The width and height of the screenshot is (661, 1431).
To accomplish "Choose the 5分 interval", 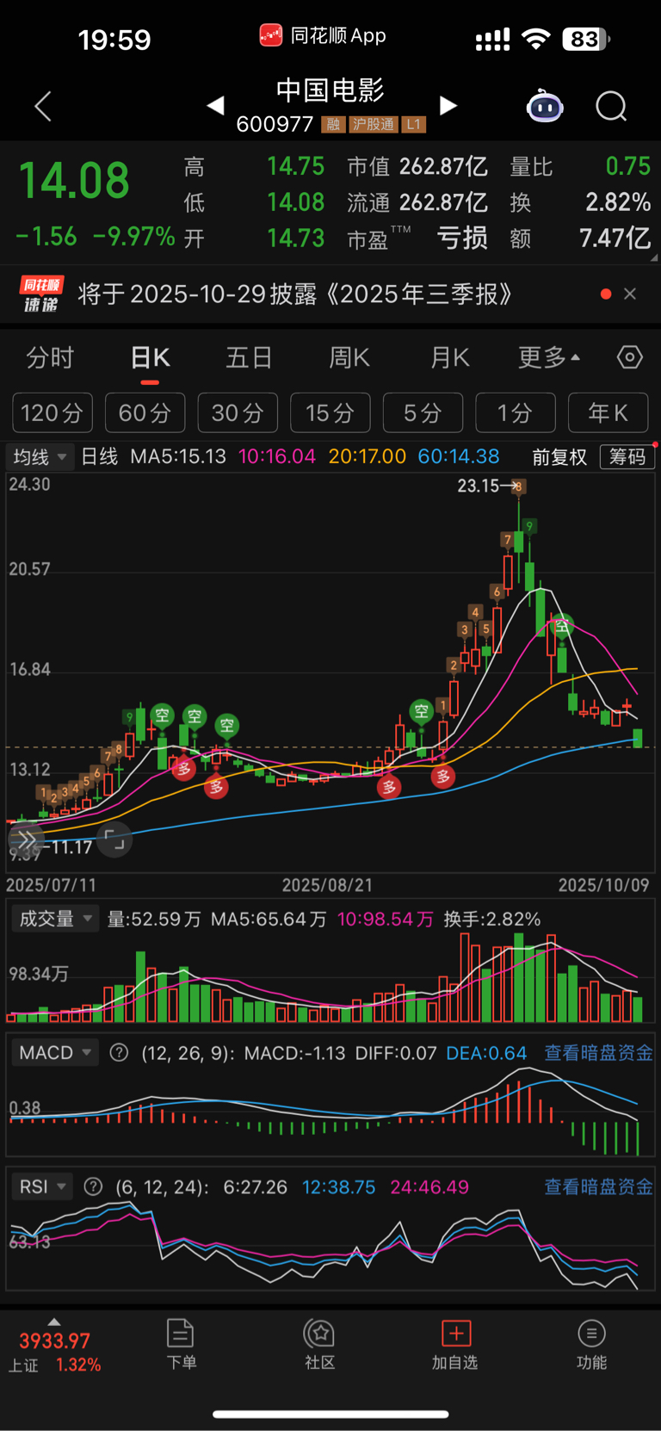I will click(x=423, y=413).
